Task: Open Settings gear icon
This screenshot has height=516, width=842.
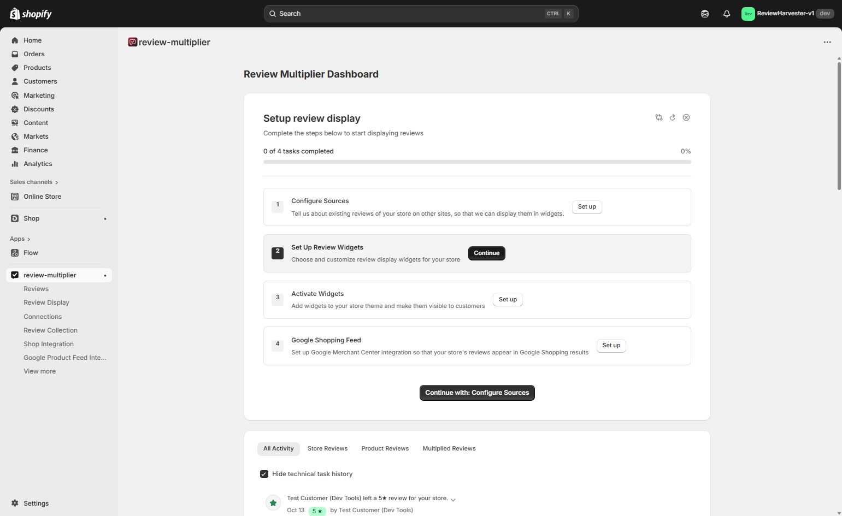Action: (x=15, y=503)
